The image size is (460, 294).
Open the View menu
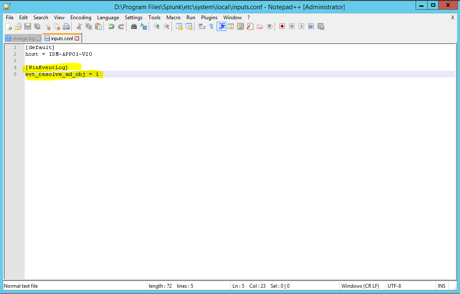[59, 18]
